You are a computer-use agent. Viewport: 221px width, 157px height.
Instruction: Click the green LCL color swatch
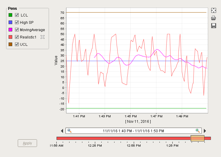coord(10,15)
